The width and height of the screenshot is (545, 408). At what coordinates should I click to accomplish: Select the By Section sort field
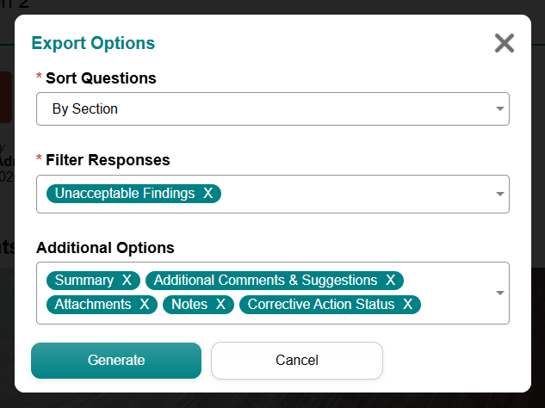point(273,108)
